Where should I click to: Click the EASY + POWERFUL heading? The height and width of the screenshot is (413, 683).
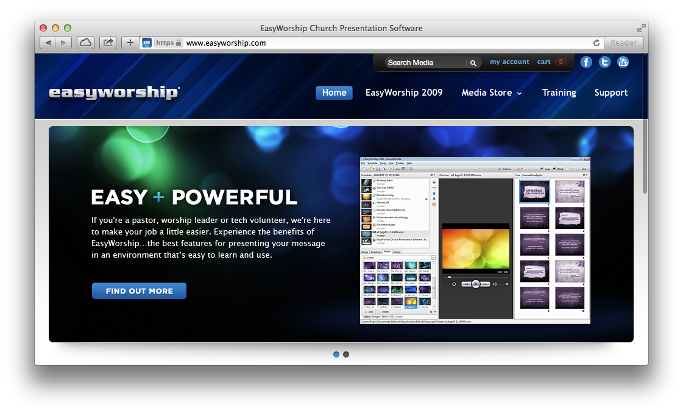(x=194, y=197)
